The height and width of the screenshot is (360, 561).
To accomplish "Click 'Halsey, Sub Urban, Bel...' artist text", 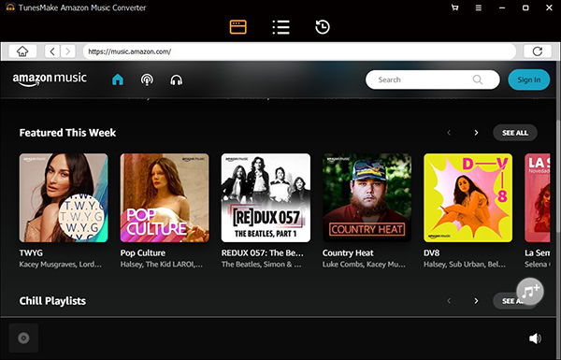I will coord(465,265).
